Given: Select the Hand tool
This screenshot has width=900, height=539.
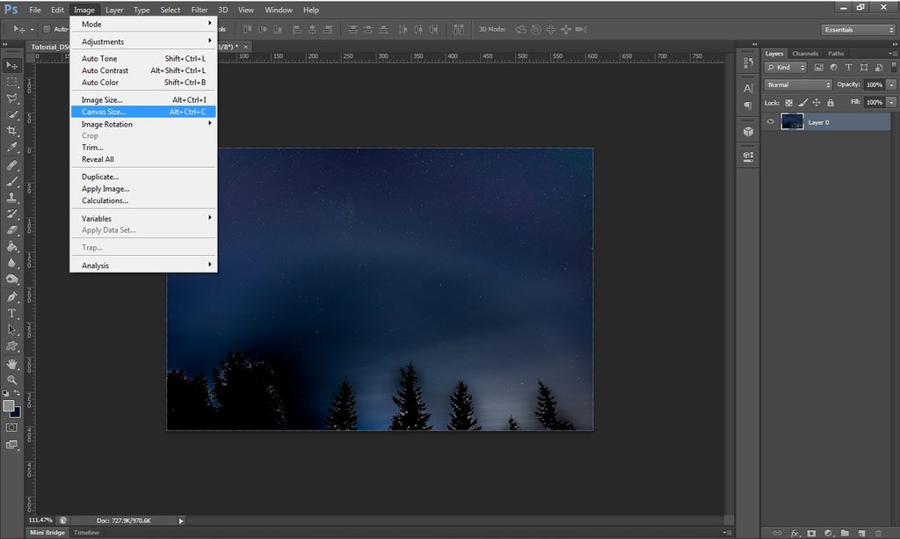Looking at the screenshot, I should click(x=12, y=363).
